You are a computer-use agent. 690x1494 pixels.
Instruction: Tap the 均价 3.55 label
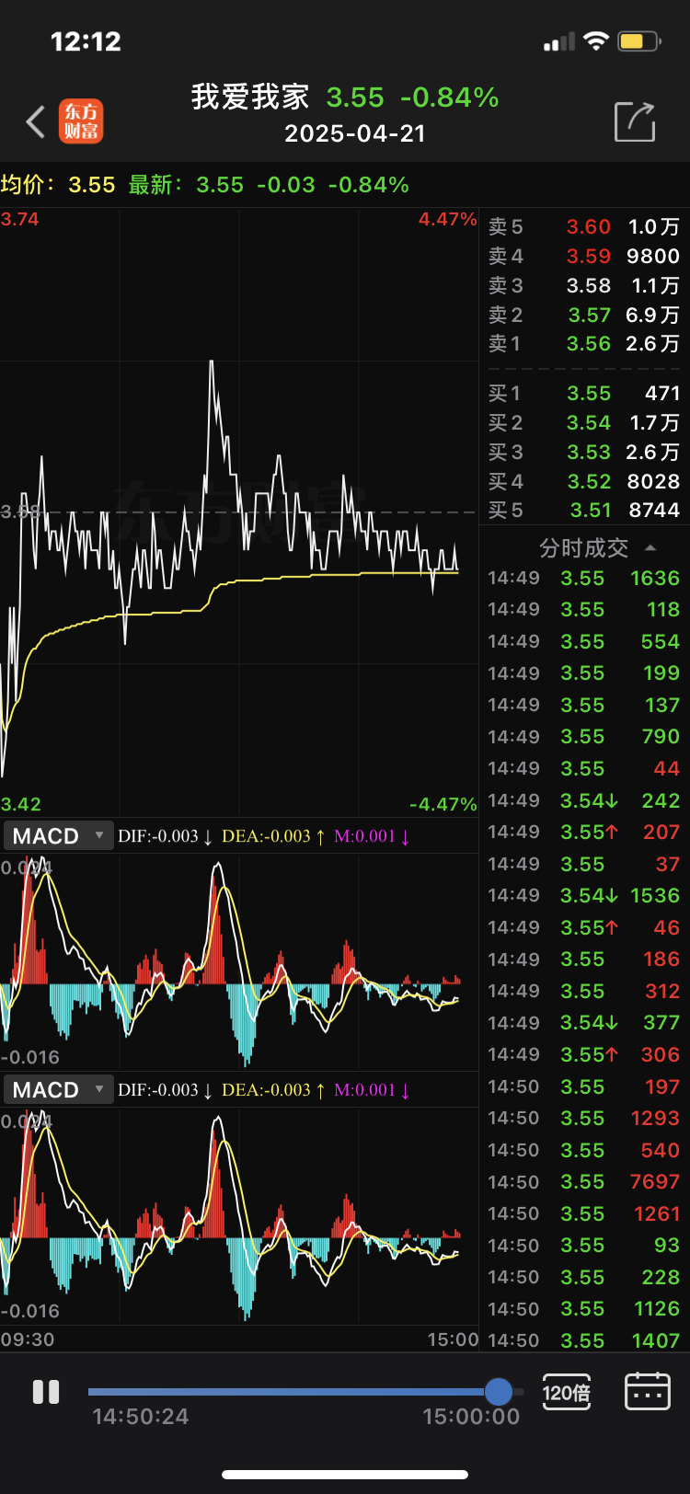tap(58, 185)
